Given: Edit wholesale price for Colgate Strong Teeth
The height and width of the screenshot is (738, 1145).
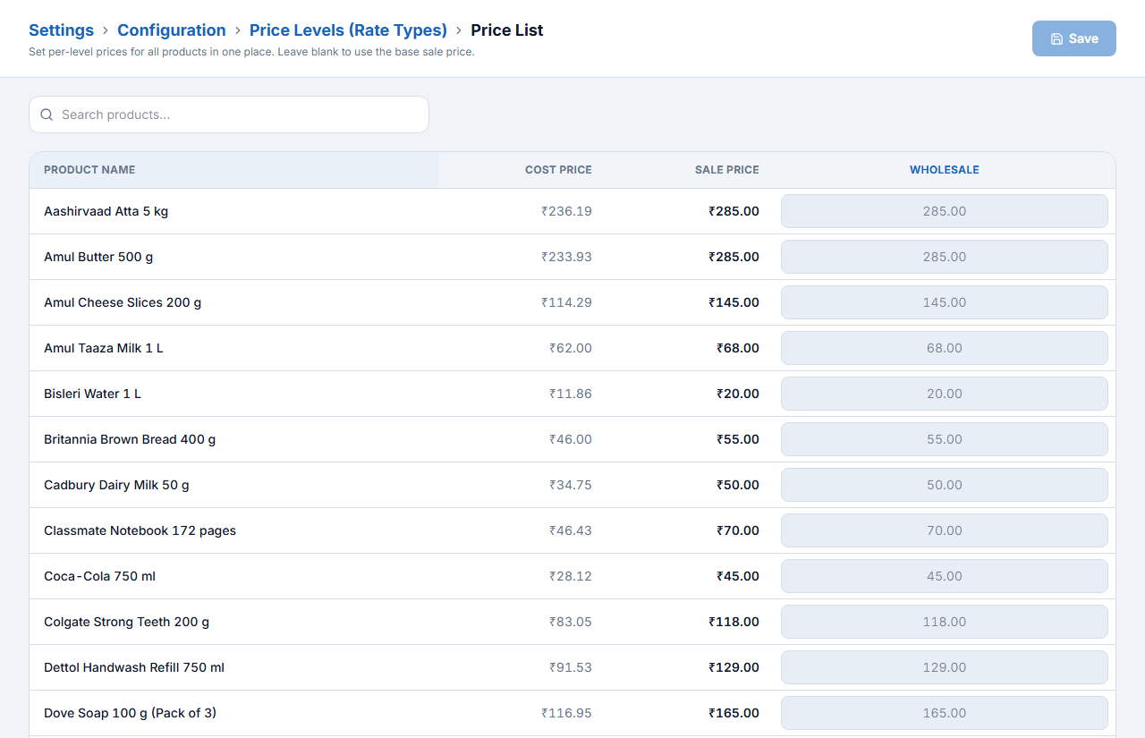Looking at the screenshot, I should point(945,622).
